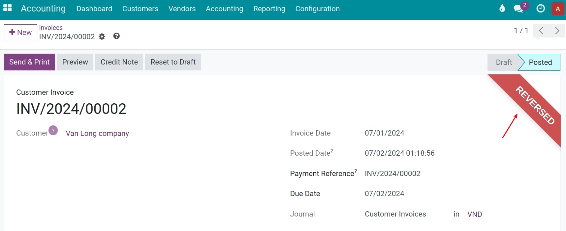
Task: Open the activities clock icon
Action: coord(541,9)
